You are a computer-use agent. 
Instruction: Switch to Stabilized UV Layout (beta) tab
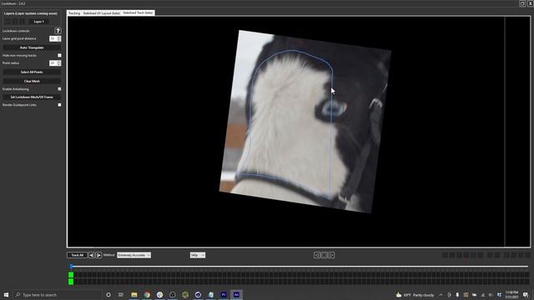(x=102, y=13)
